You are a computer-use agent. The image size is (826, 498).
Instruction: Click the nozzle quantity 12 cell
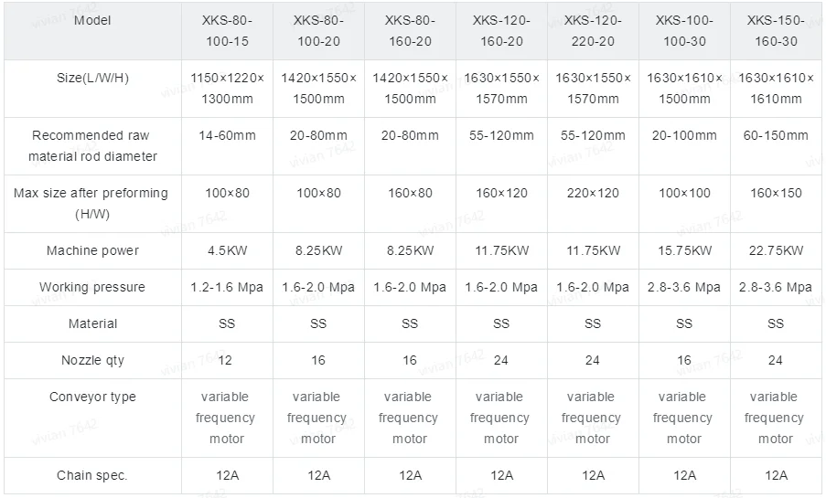pos(227,361)
